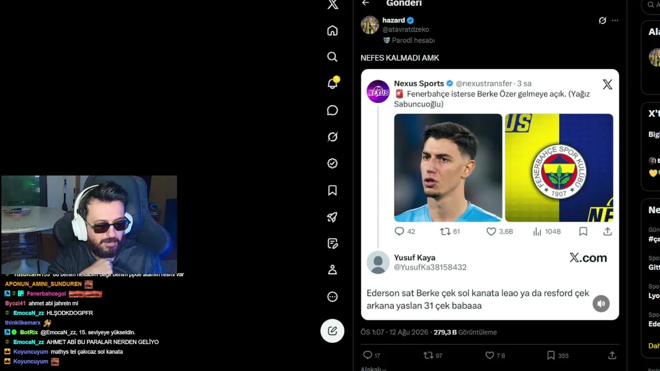Open messages via the chat bubble icon
The image size is (660, 371).
click(333, 110)
